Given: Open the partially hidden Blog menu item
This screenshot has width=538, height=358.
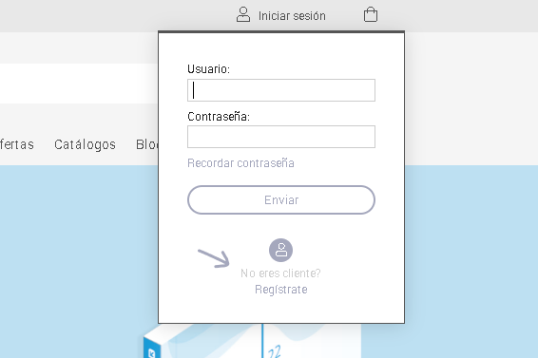Looking at the screenshot, I should click(x=146, y=144).
